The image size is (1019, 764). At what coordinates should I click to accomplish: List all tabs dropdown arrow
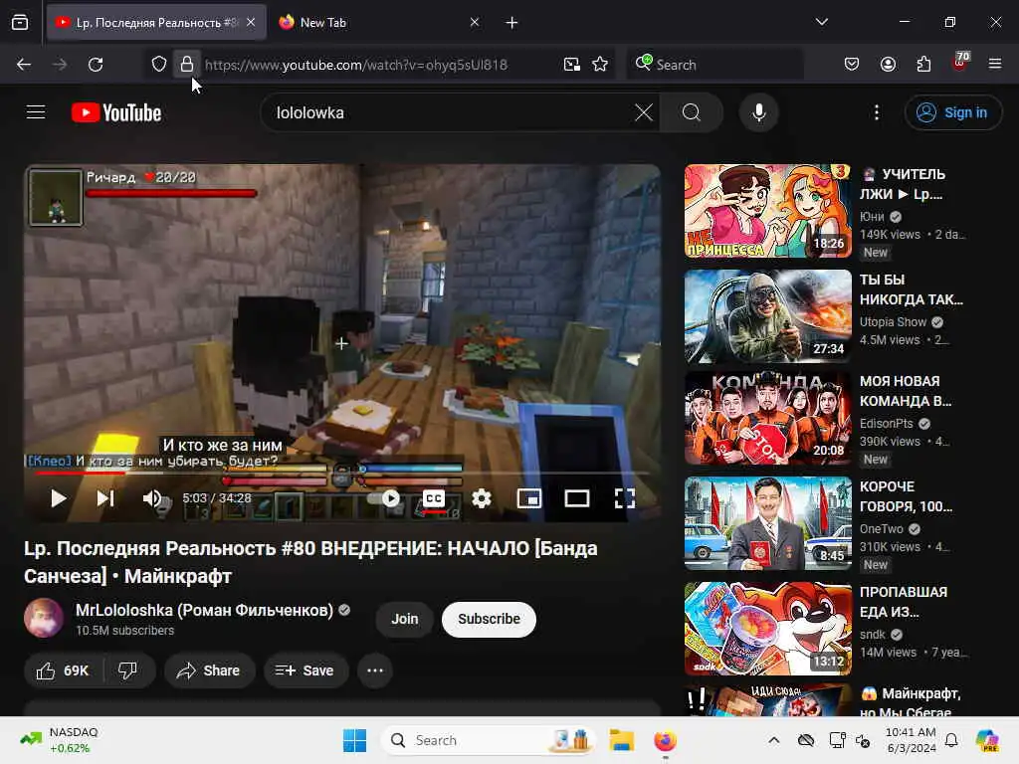[821, 22]
